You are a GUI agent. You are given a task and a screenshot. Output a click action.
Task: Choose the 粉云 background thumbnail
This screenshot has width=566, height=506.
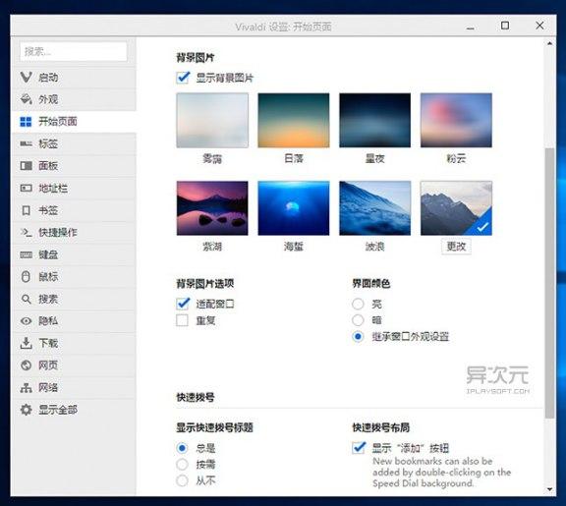456,120
